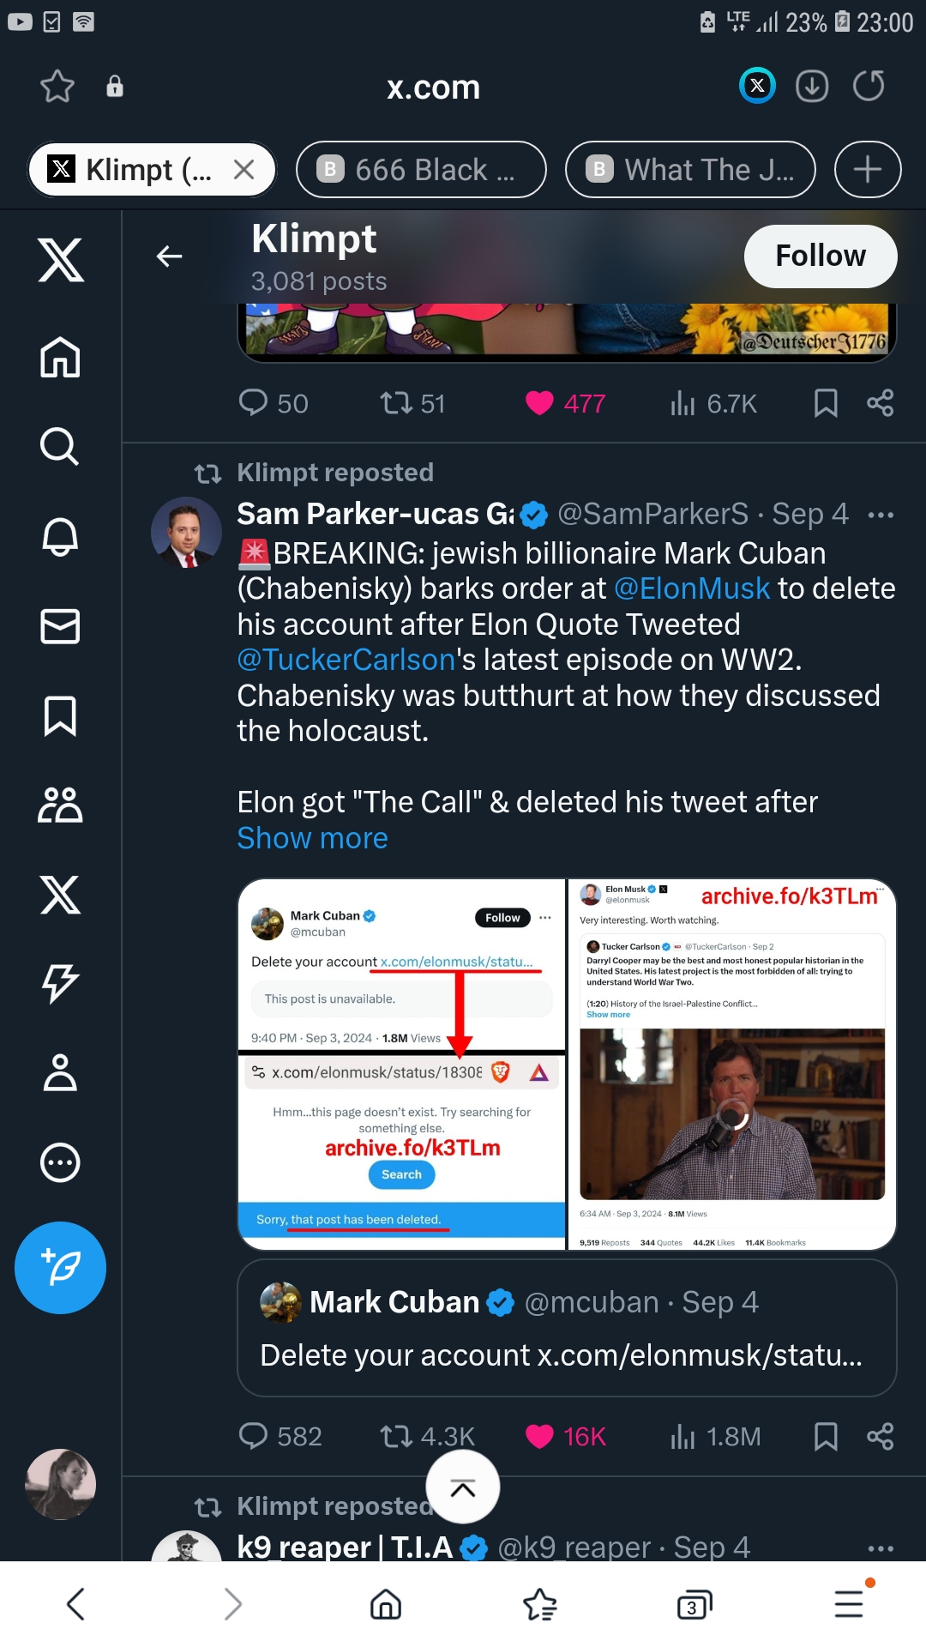Bookmark this page with star in address bar

57,86
